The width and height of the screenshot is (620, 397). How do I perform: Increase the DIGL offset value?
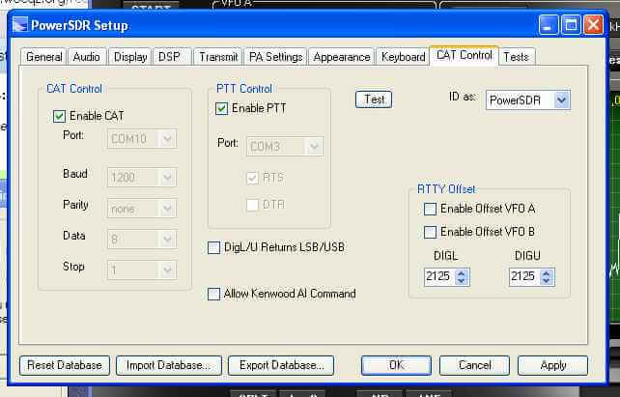461,272
